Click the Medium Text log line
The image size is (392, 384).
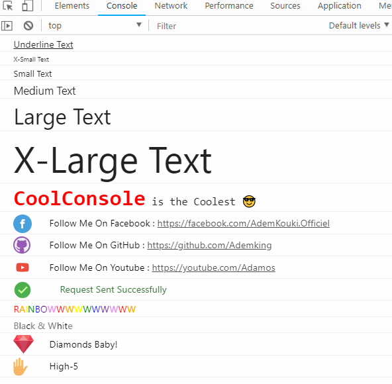pos(45,91)
